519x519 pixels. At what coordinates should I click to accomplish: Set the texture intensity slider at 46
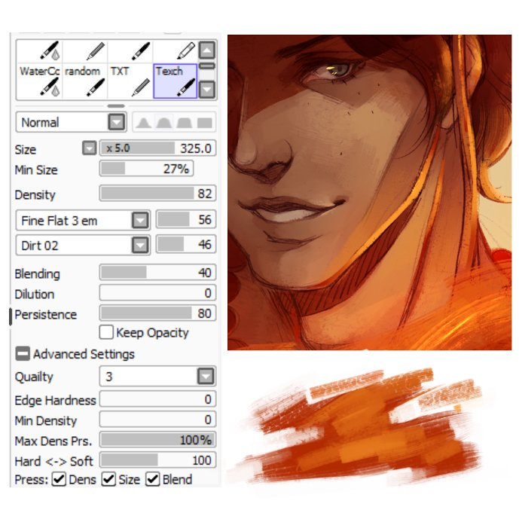[x=186, y=244]
